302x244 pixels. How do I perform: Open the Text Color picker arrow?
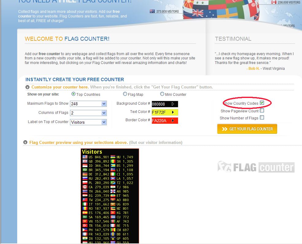point(173,112)
